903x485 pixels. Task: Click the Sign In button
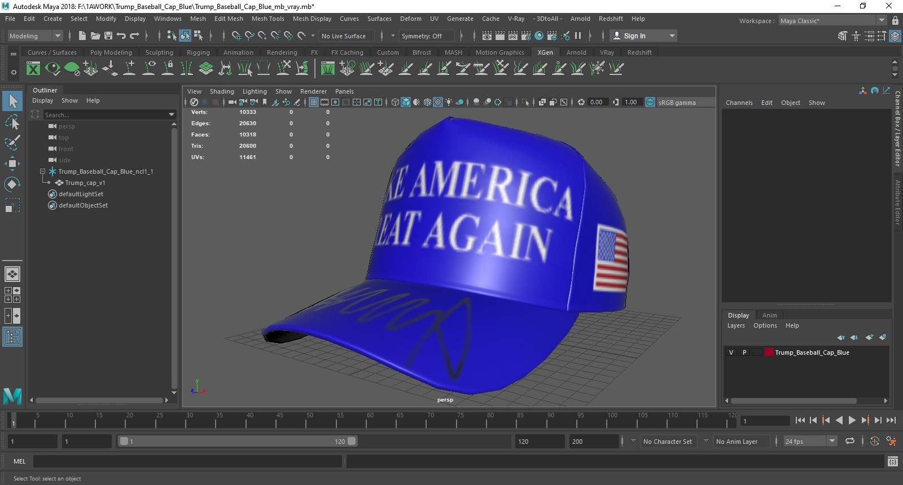click(x=644, y=36)
